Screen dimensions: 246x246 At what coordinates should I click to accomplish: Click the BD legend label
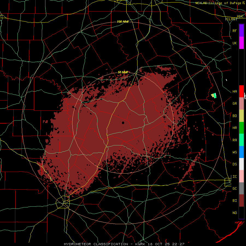tap(235, 116)
